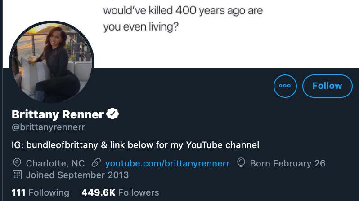
Task: Click the joined calendar icon
Action: (x=17, y=175)
